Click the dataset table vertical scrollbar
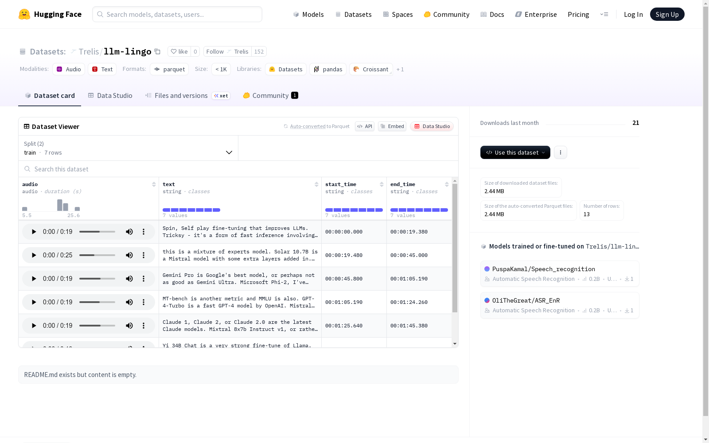This screenshot has height=443, width=709. [455, 248]
